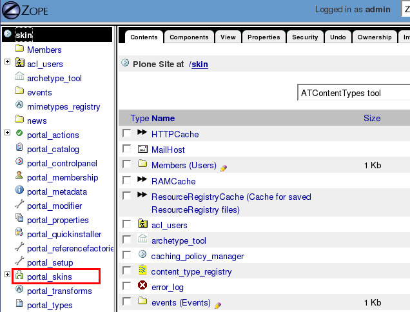Image resolution: width=410 pixels, height=312 pixels.
Task: Open the ResourceRegistryCache link
Action: (x=231, y=203)
